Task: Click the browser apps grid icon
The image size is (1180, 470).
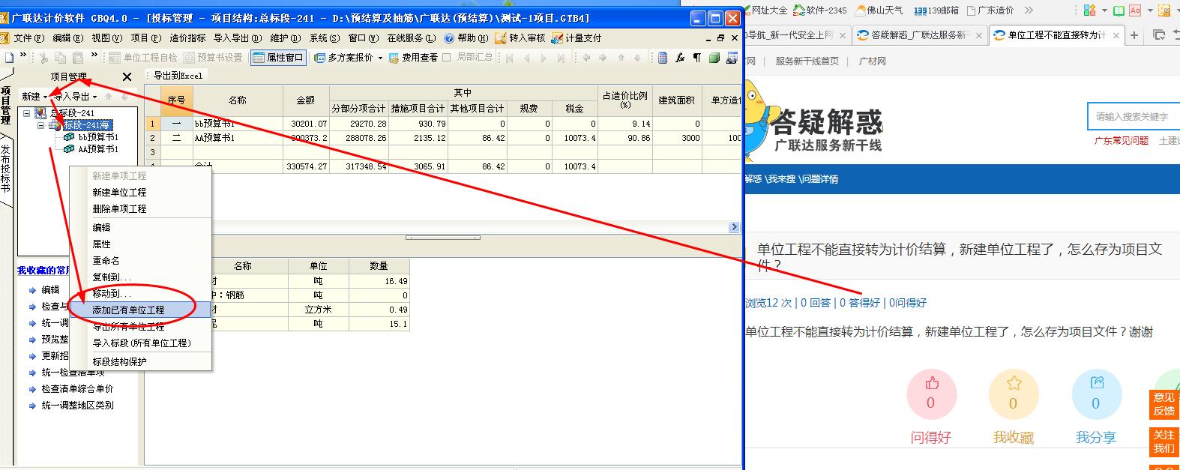Action: point(1089,10)
